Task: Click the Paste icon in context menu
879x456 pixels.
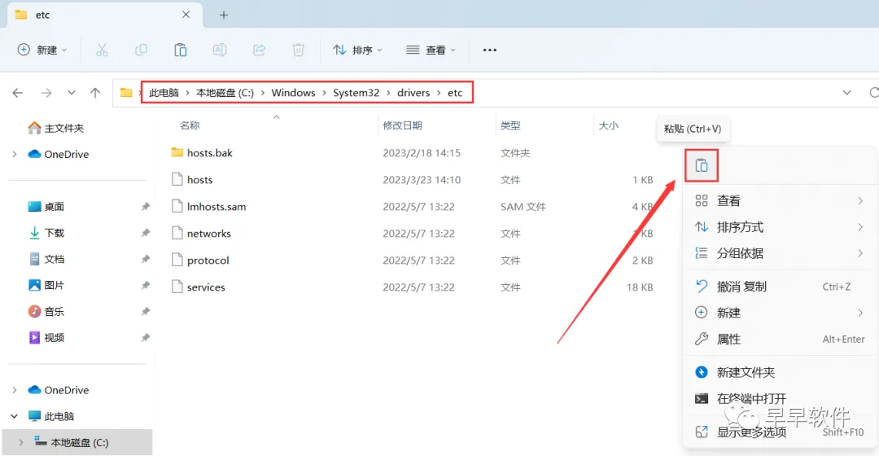Action: (702, 165)
